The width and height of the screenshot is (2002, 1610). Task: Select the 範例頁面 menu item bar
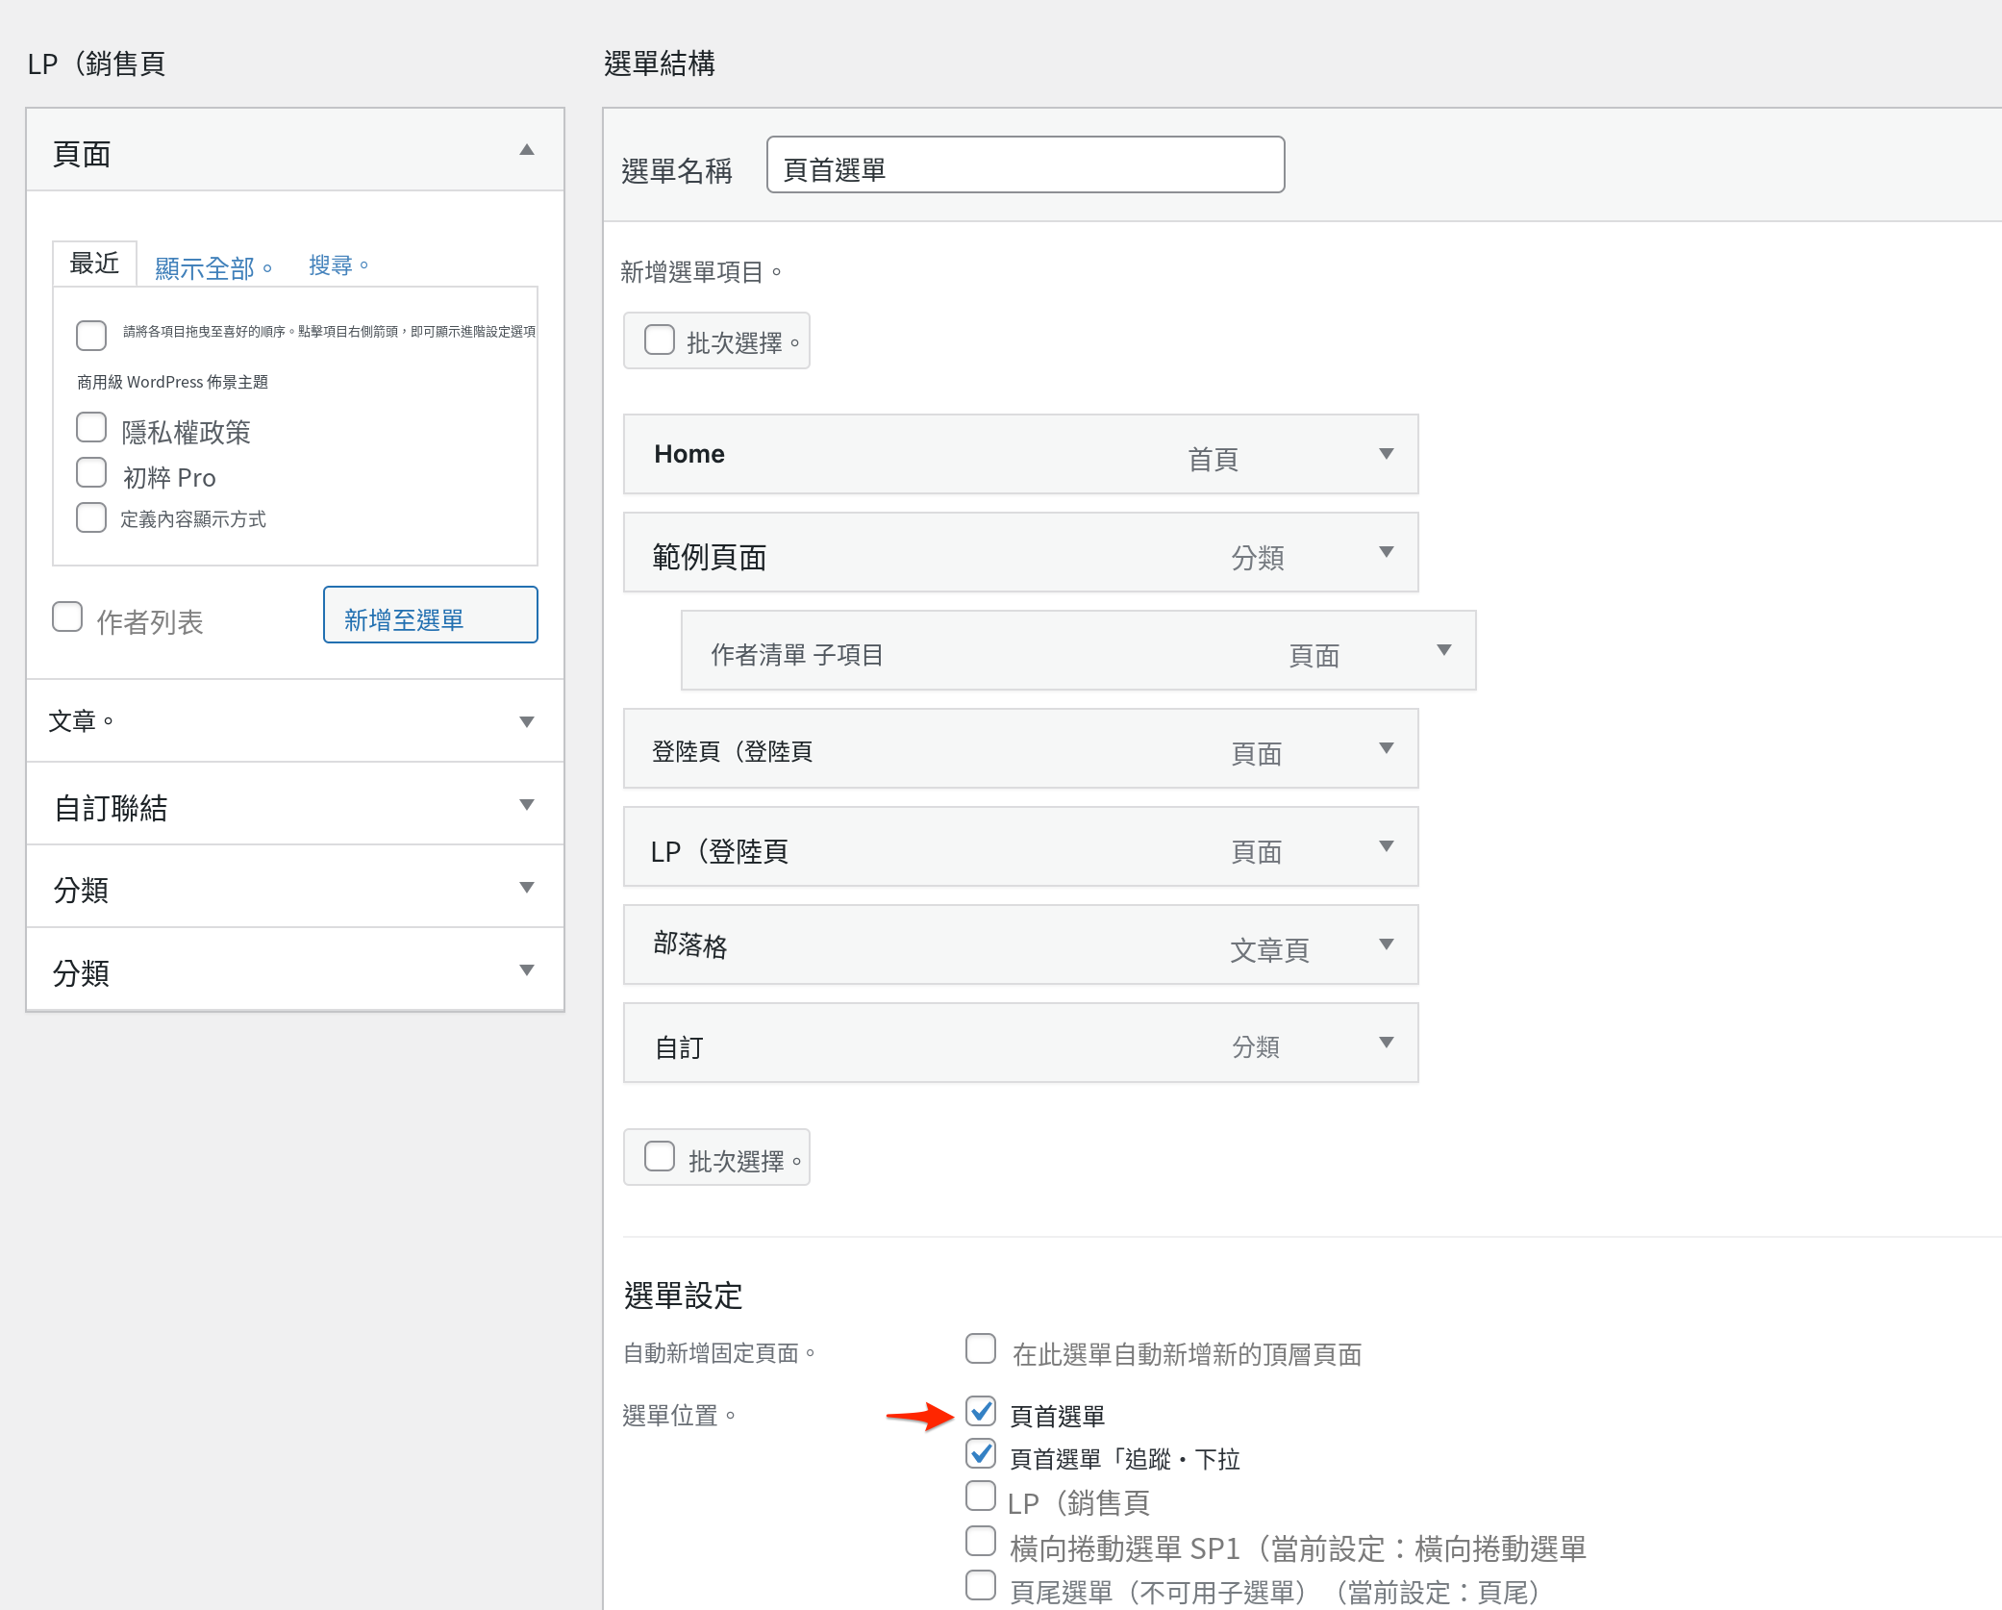[1021, 552]
